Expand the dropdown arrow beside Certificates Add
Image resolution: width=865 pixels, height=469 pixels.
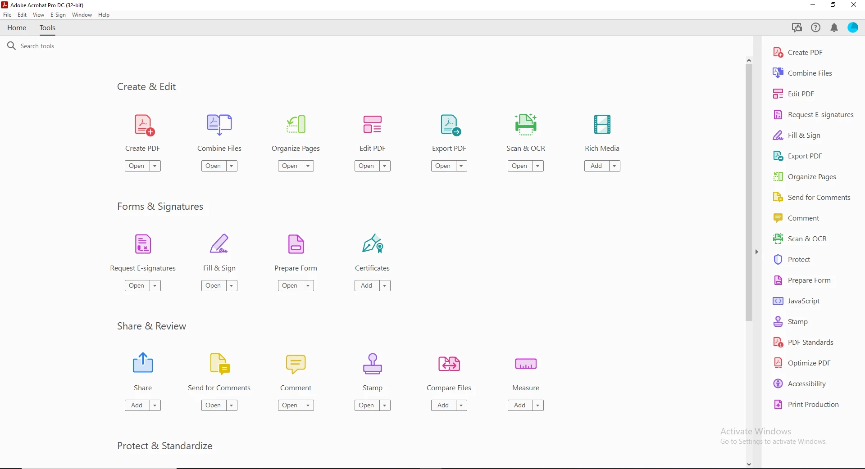point(385,286)
